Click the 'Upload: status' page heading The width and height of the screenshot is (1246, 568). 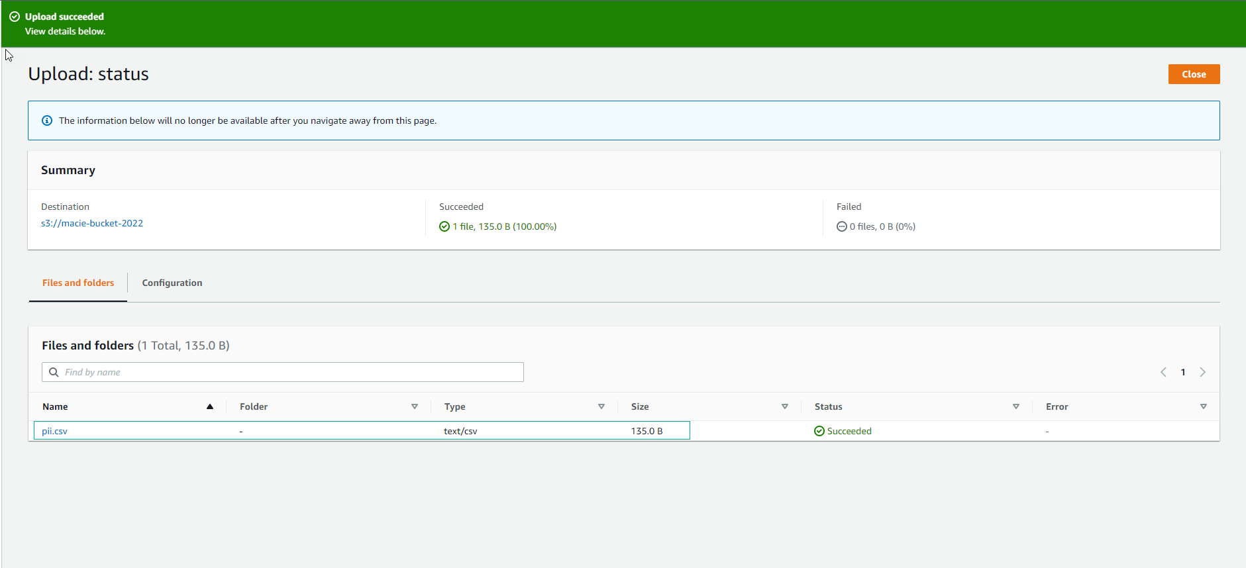point(88,74)
